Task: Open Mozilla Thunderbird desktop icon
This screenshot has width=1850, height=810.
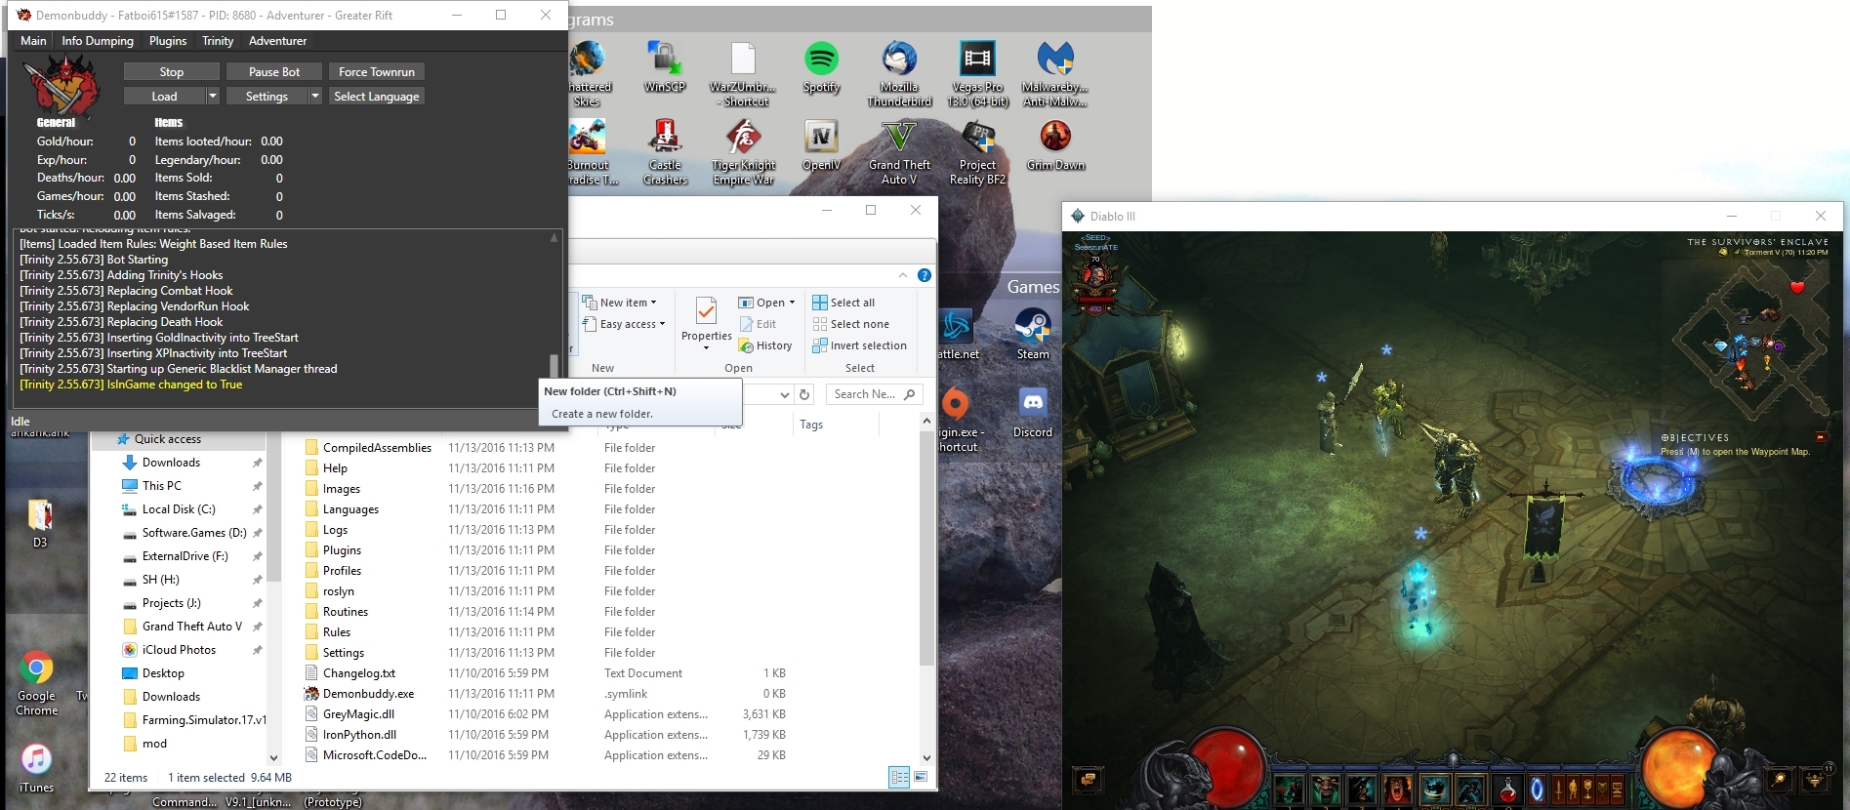Action: tap(899, 74)
